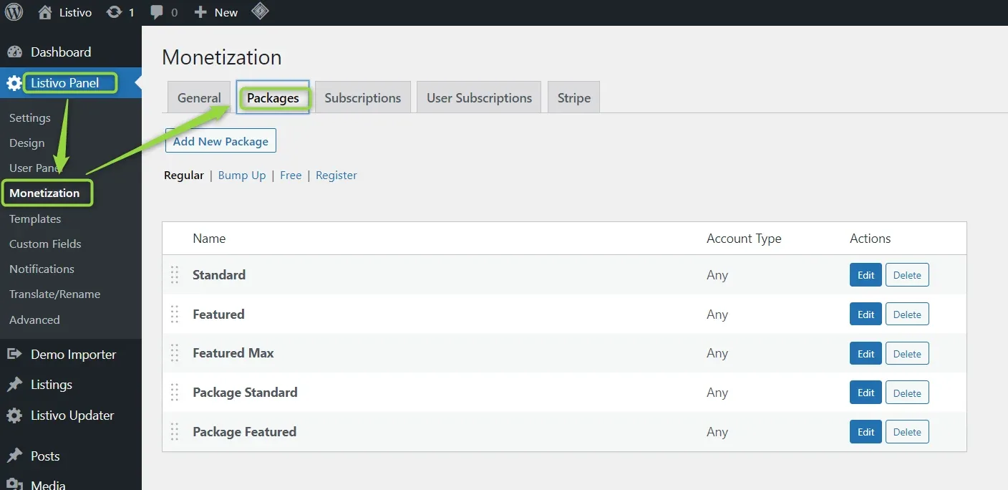The image size is (1008, 490).
Task: Click the Demo Importer arrow icon
Action: pyautogui.click(x=14, y=354)
